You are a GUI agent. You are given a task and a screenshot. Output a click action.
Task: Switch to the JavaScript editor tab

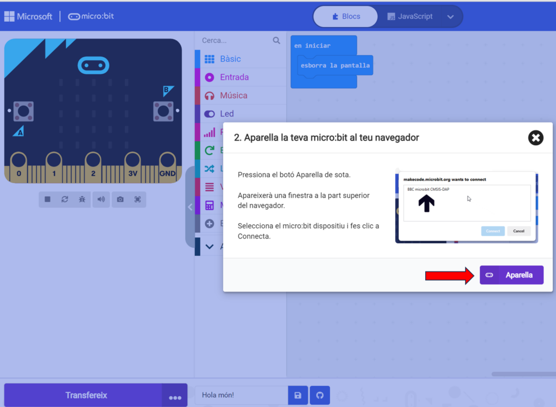coord(410,17)
